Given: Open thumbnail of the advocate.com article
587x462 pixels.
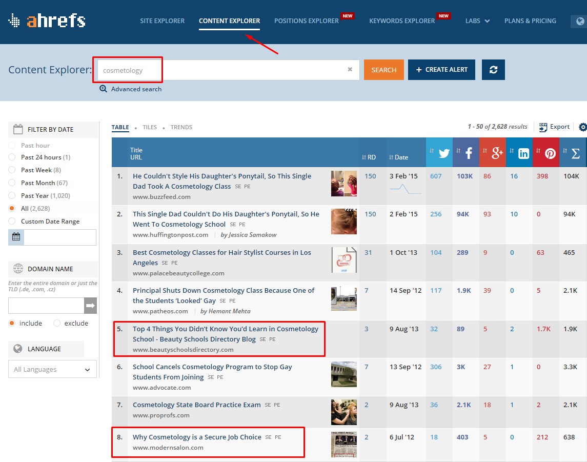Looking at the screenshot, I should coord(343,374).
